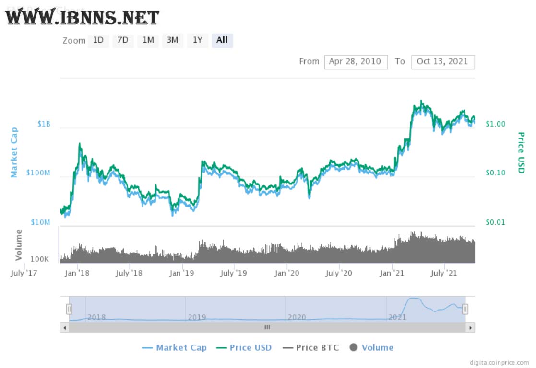
Task: Click the scrollbar left arrow
Action: pos(65,327)
